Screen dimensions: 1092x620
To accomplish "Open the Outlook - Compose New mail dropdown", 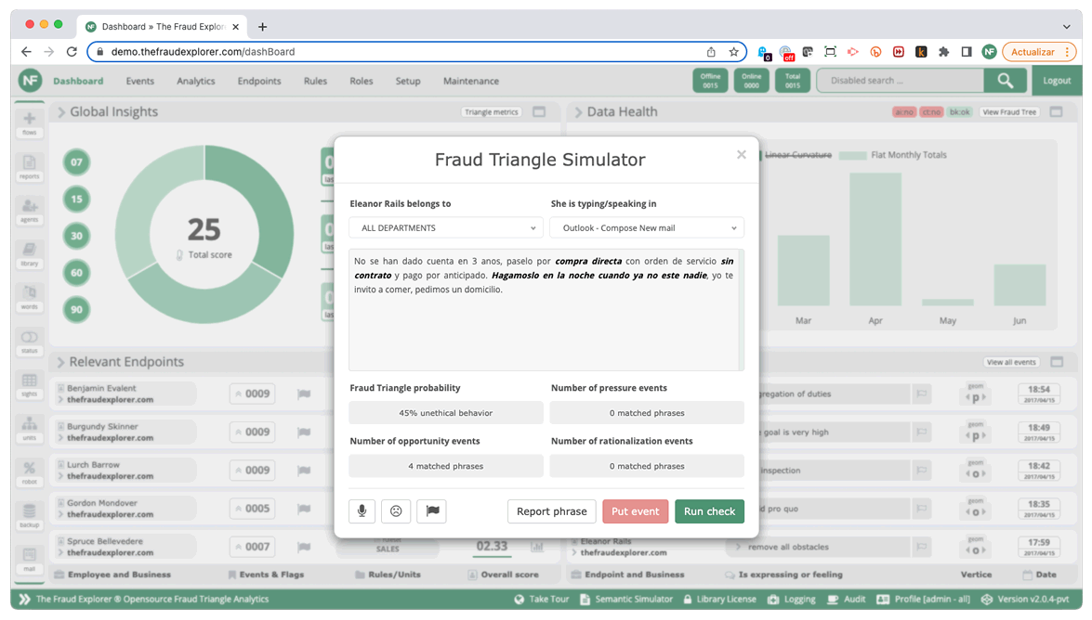I will (x=647, y=227).
